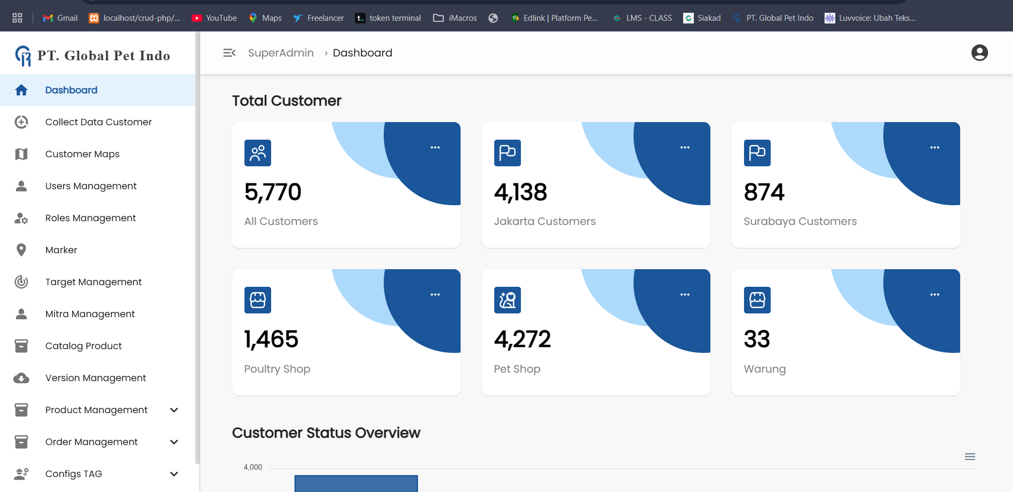Image resolution: width=1013 pixels, height=492 pixels.
Task: Expand the Configs TAG submenu
Action: [x=174, y=474]
